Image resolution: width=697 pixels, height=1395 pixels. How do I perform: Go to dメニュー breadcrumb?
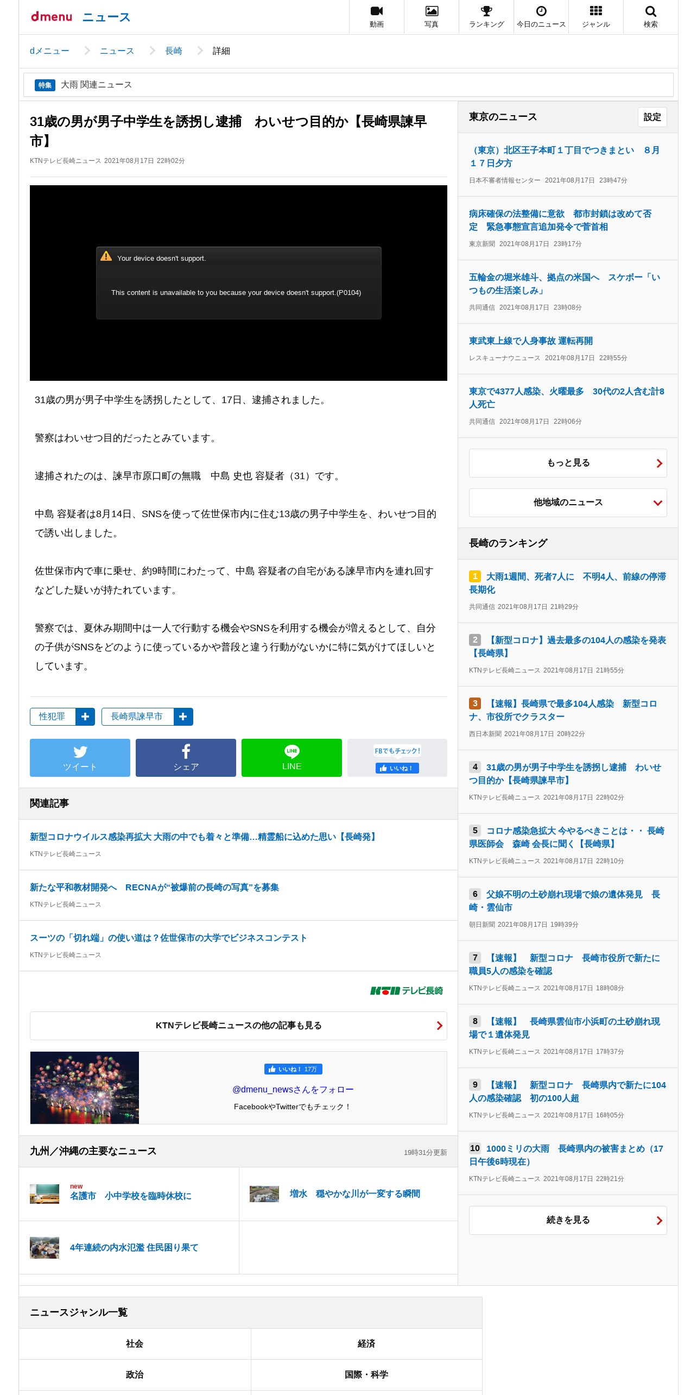click(49, 51)
